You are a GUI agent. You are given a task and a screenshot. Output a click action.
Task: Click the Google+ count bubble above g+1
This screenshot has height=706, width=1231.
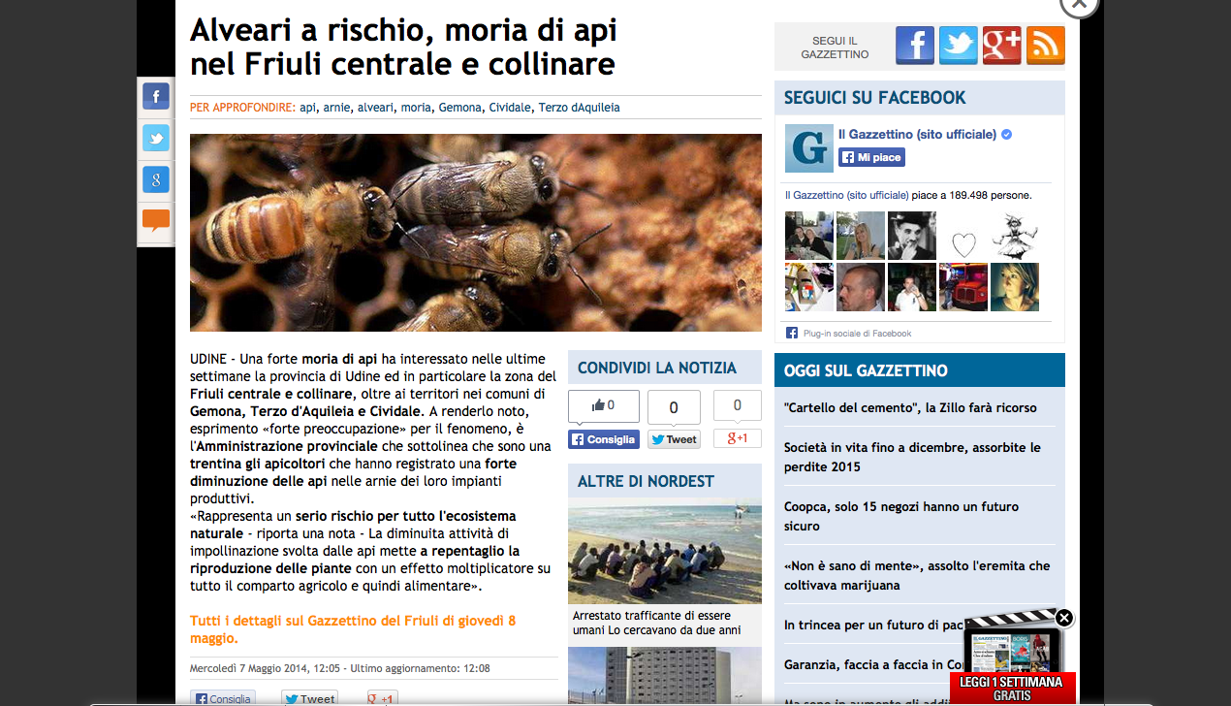point(738,405)
